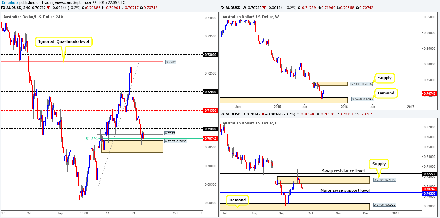The width and height of the screenshot is (440, 218).
Task: Select the 'Ignored Quasimodo level' callout
Action: [64, 42]
